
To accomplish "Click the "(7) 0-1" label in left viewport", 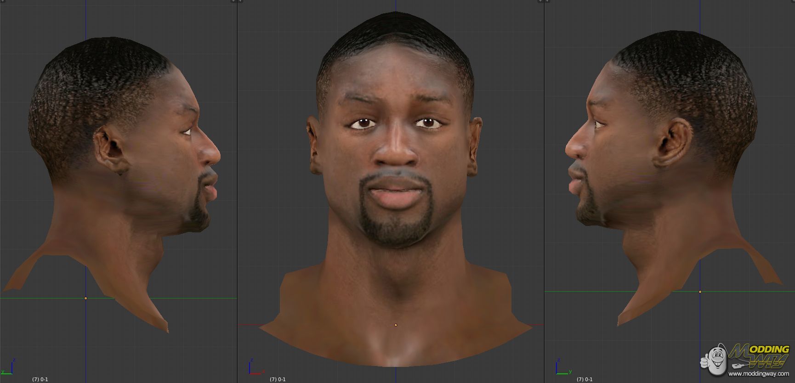I will point(40,379).
